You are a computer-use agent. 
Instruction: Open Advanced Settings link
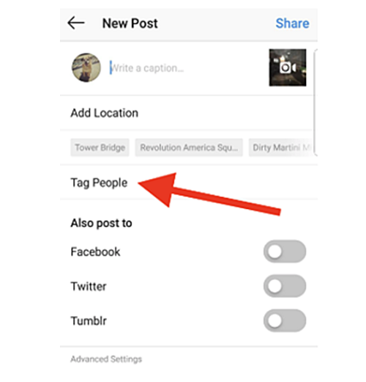106,359
